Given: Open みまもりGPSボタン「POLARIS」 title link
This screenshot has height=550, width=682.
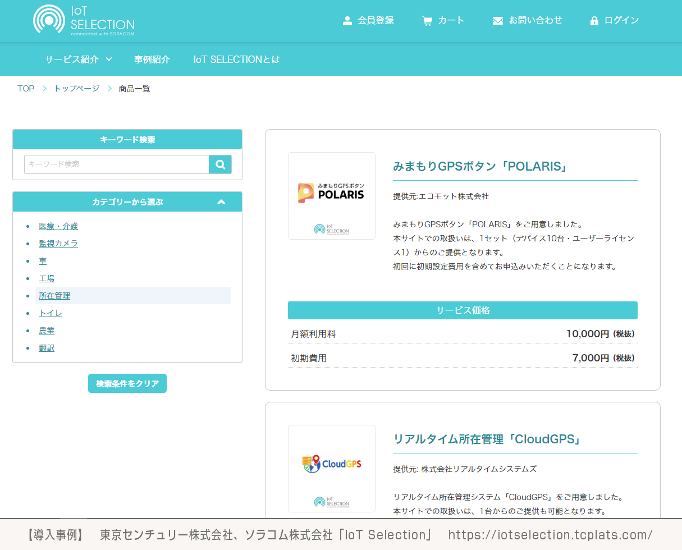Looking at the screenshot, I should coord(480,167).
